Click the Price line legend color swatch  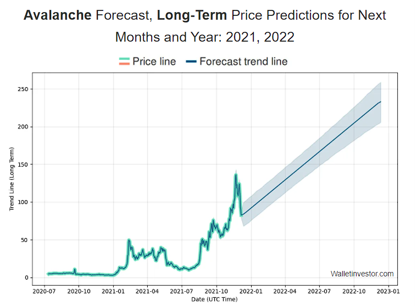pos(124,61)
